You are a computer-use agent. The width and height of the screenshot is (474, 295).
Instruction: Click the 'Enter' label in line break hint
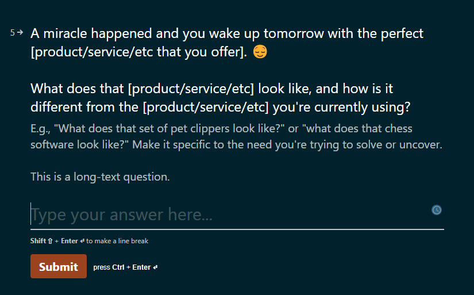click(70, 241)
